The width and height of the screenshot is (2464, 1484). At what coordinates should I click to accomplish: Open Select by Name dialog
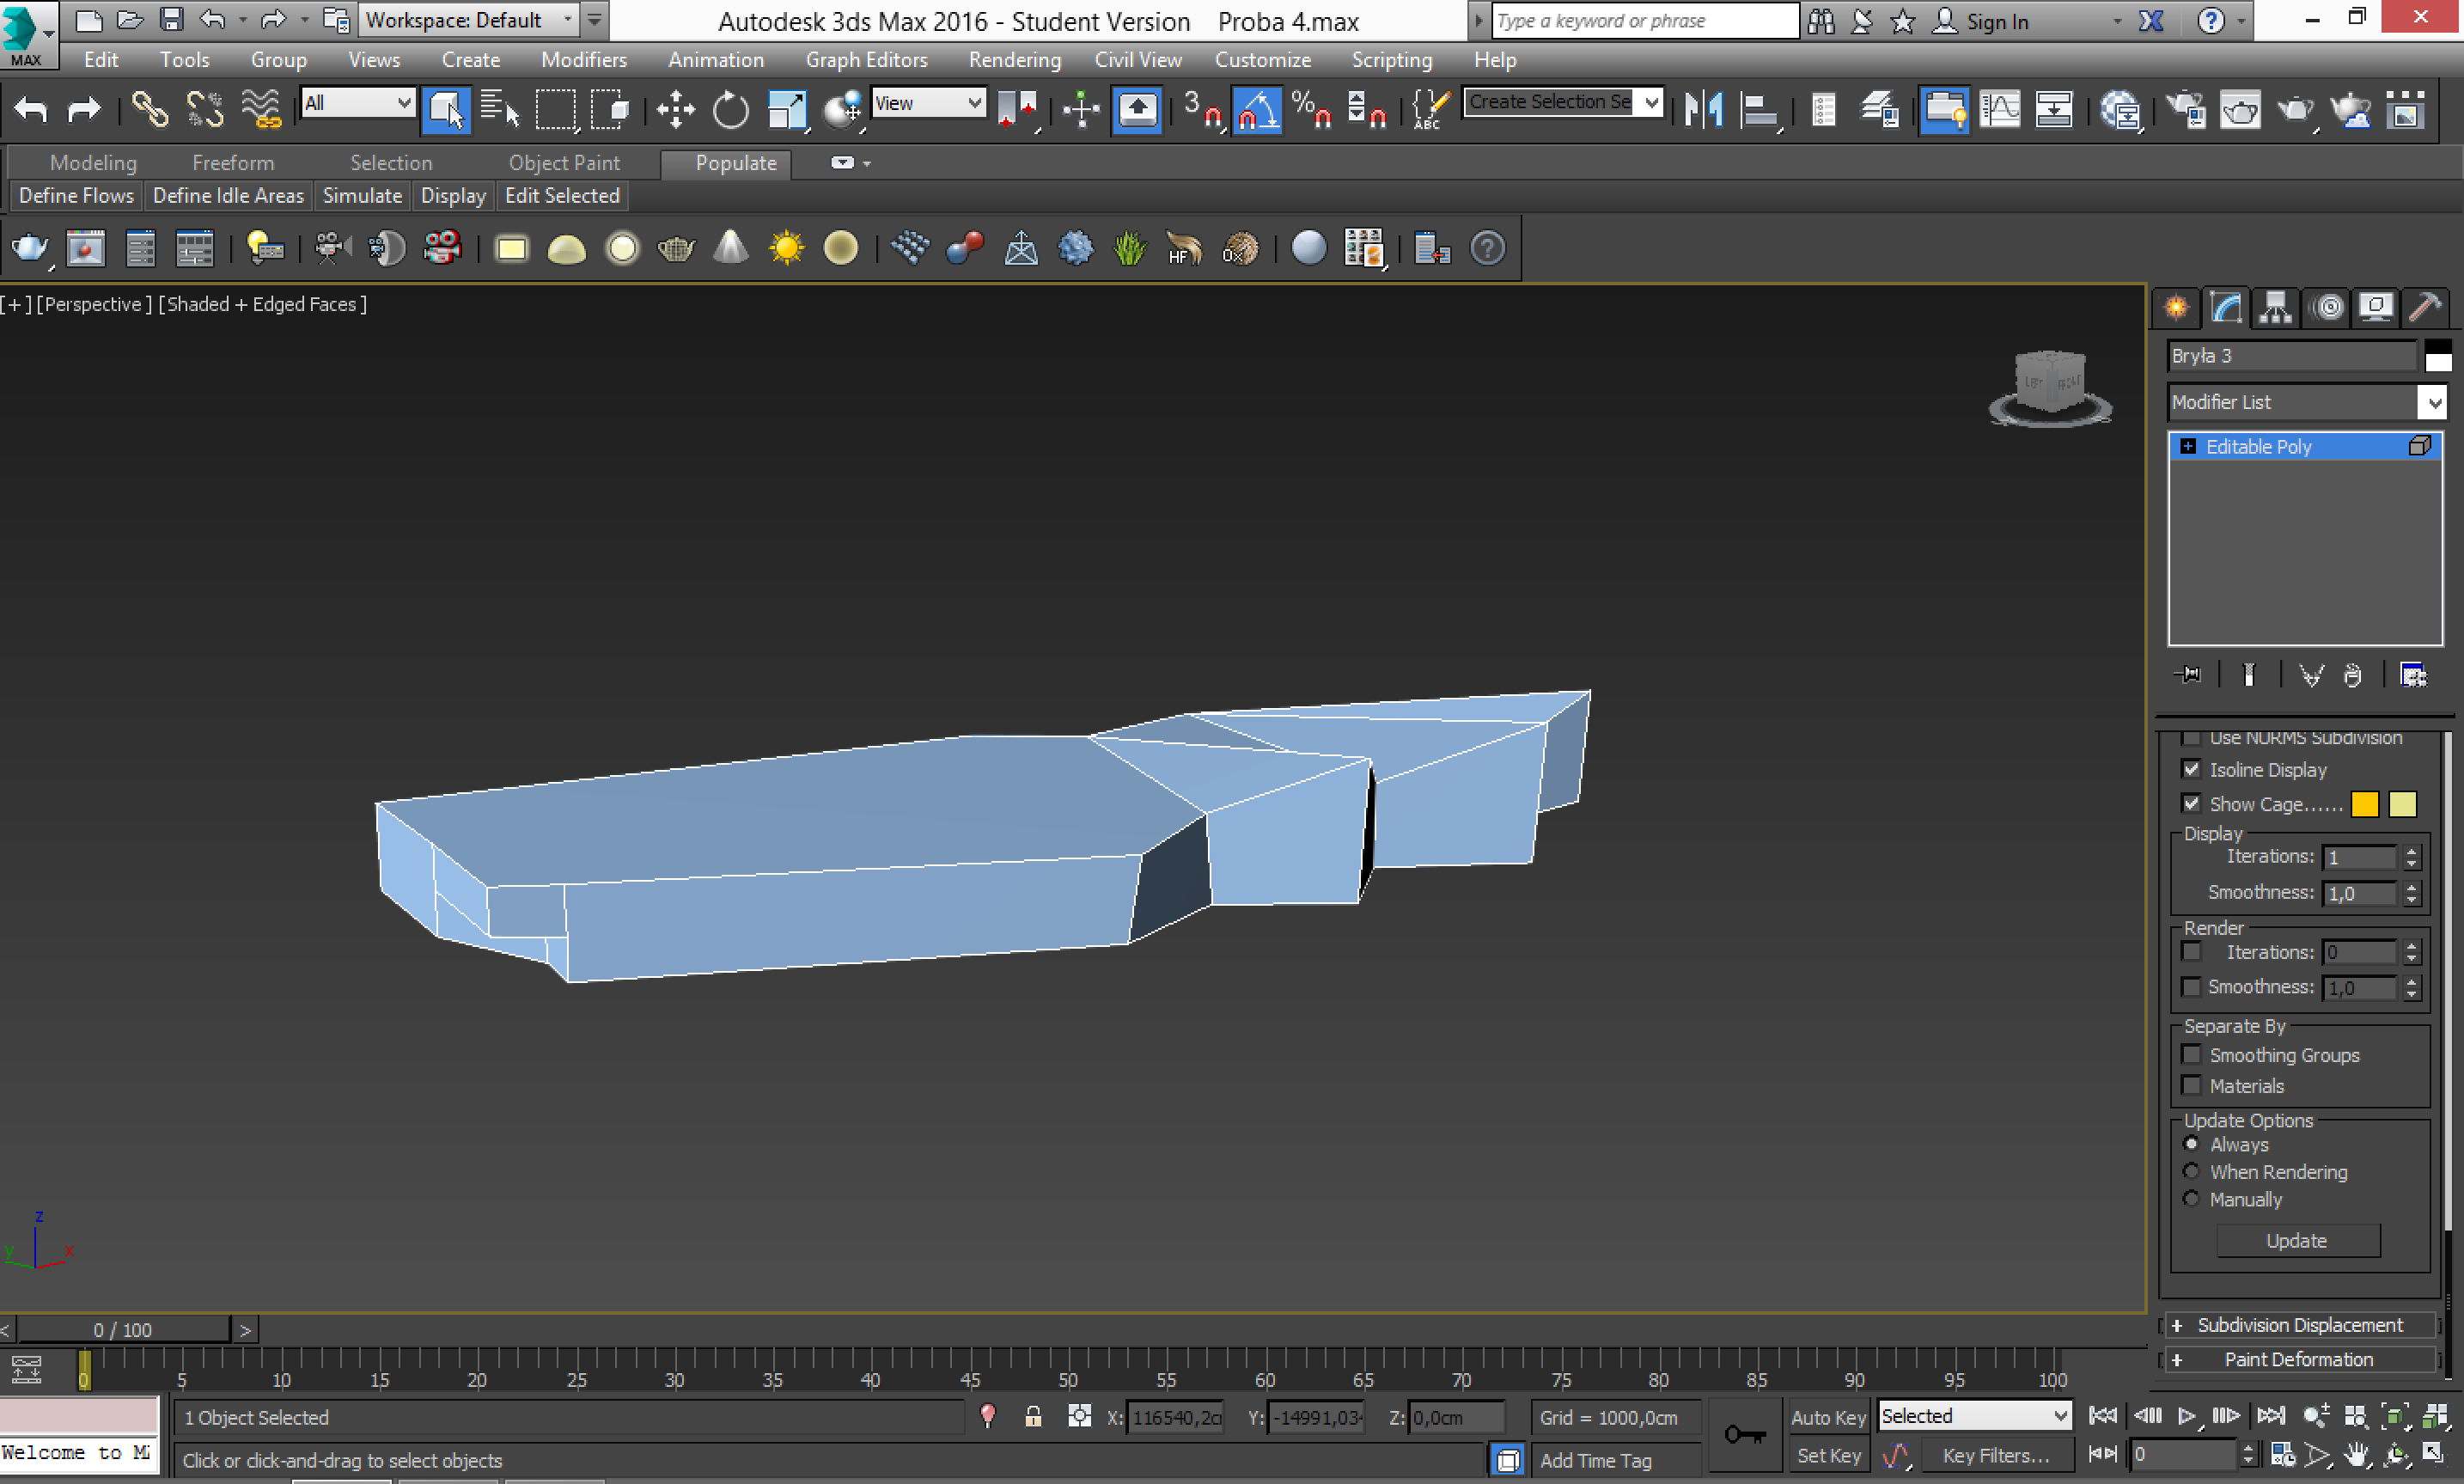500,109
